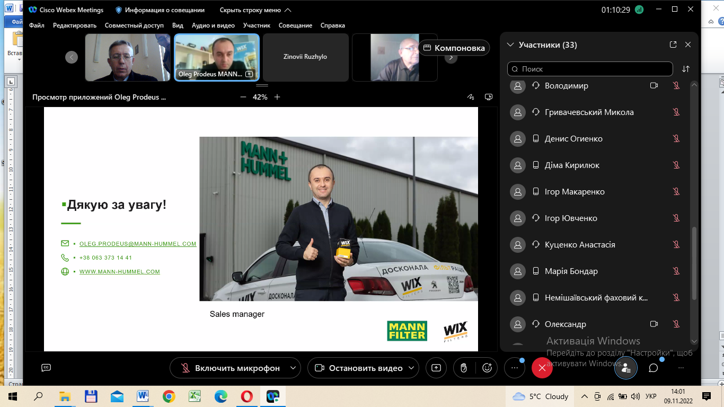Open the chat panel icon
The height and width of the screenshot is (407, 724).
(x=654, y=368)
